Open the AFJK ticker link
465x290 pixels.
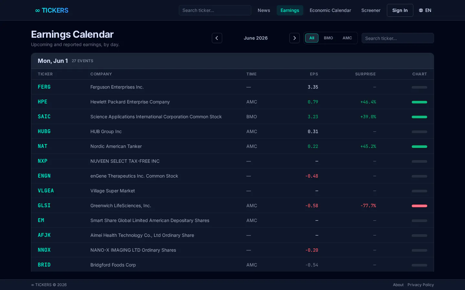coord(44,235)
